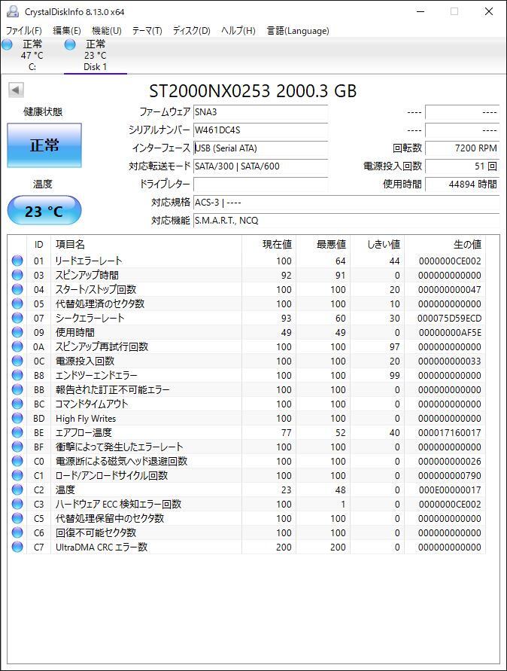
Task: Click status icon for ID B8 エンドツーエンドエラー
Action: [x=17, y=375]
